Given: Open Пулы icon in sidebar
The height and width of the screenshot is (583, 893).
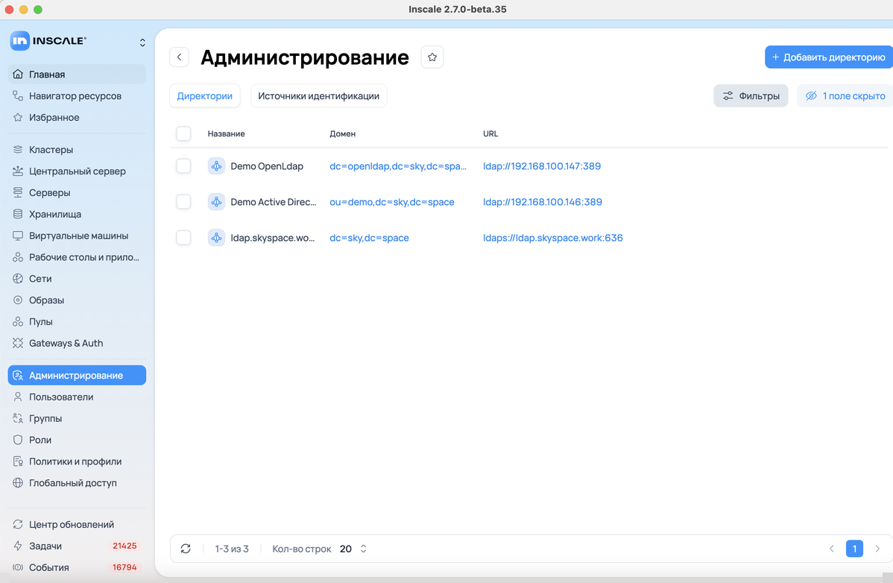Looking at the screenshot, I should 18,321.
